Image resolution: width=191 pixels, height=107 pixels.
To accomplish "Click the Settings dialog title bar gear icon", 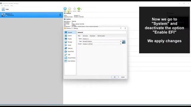I will pyautogui.click(x=65, y=28).
